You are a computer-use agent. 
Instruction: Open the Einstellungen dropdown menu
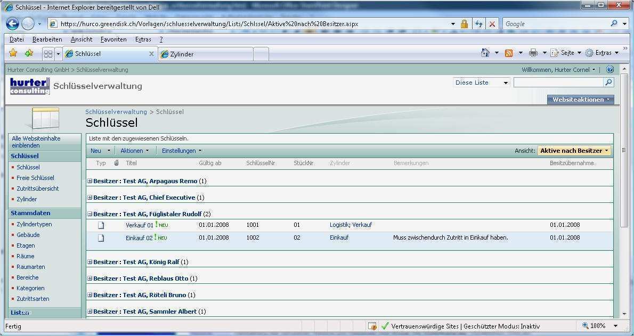[182, 151]
